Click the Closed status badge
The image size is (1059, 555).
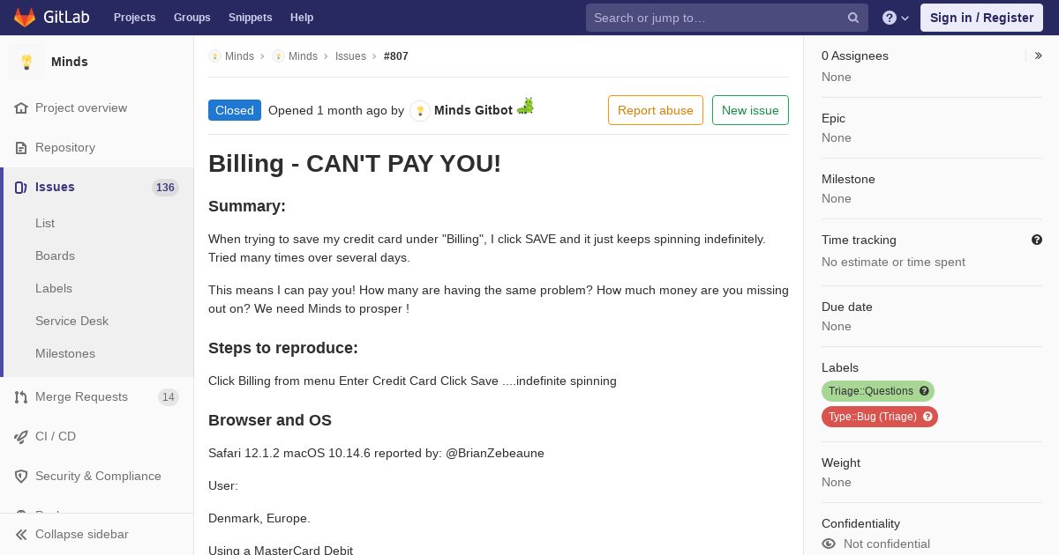point(235,110)
